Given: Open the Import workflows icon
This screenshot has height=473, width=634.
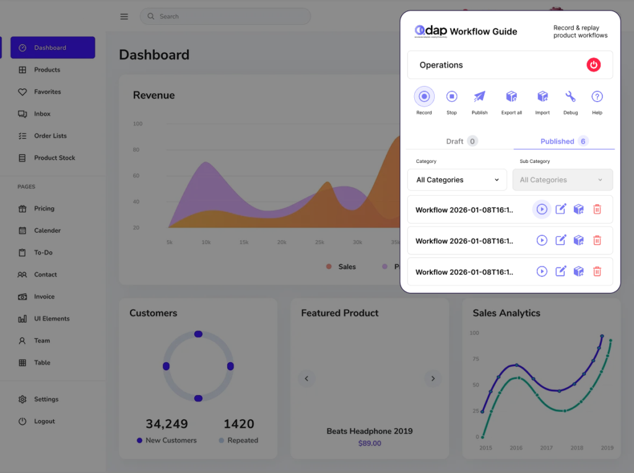Looking at the screenshot, I should (x=542, y=97).
